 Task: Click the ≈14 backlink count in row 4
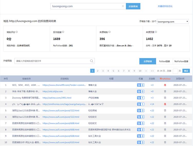click(x=152, y=104)
